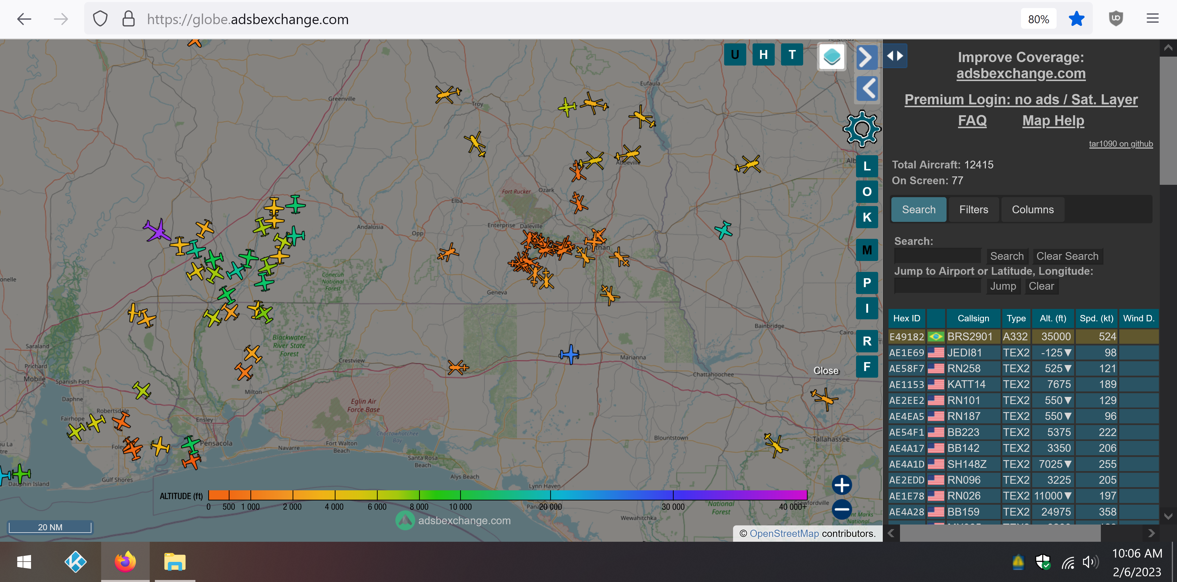Focus the Jump to Airport input field

(x=937, y=286)
